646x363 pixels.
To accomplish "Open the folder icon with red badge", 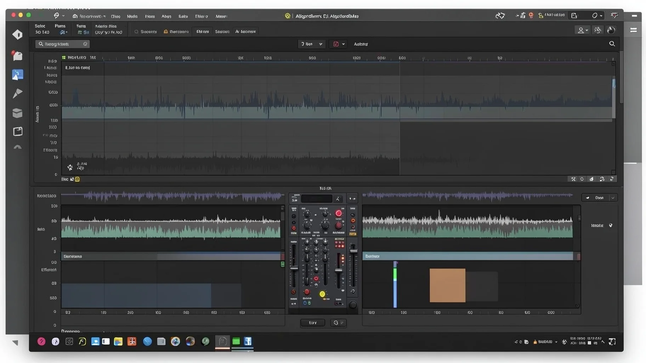I will (x=17, y=55).
